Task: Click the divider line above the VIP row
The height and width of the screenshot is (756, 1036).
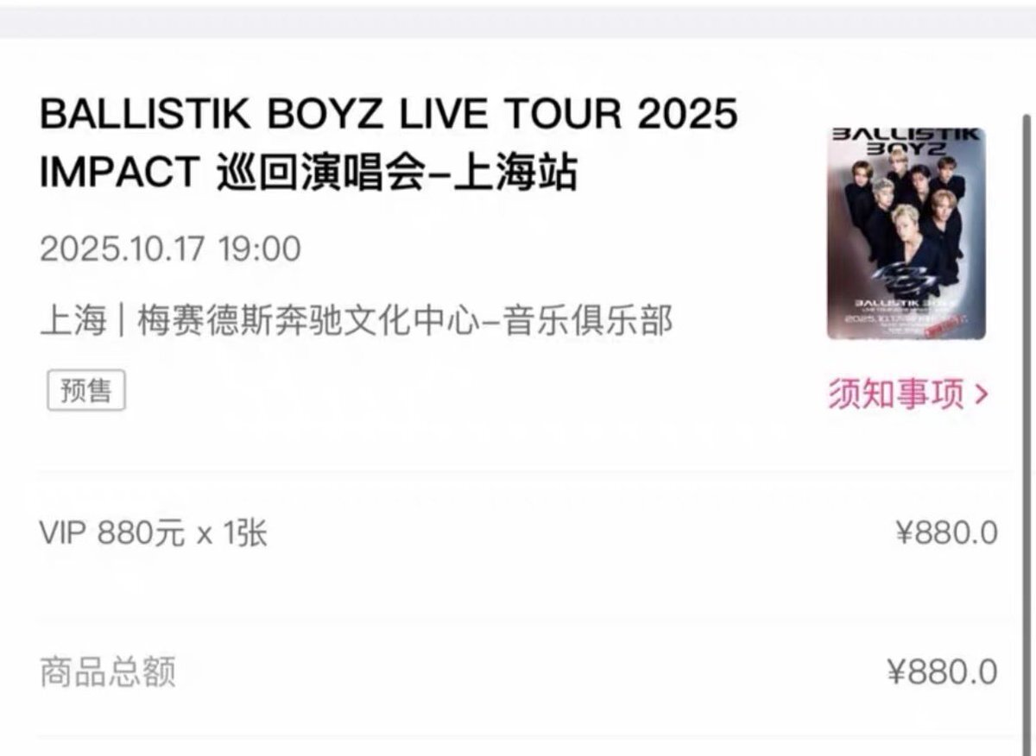Action: [x=525, y=472]
